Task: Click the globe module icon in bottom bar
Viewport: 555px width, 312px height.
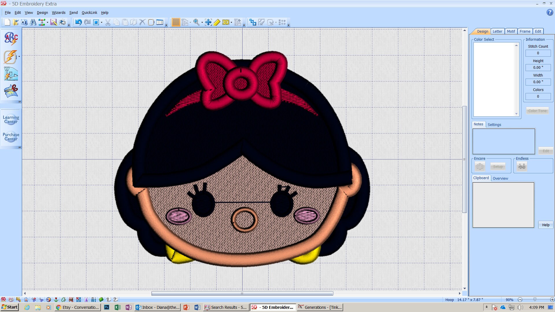Action: (x=49, y=300)
